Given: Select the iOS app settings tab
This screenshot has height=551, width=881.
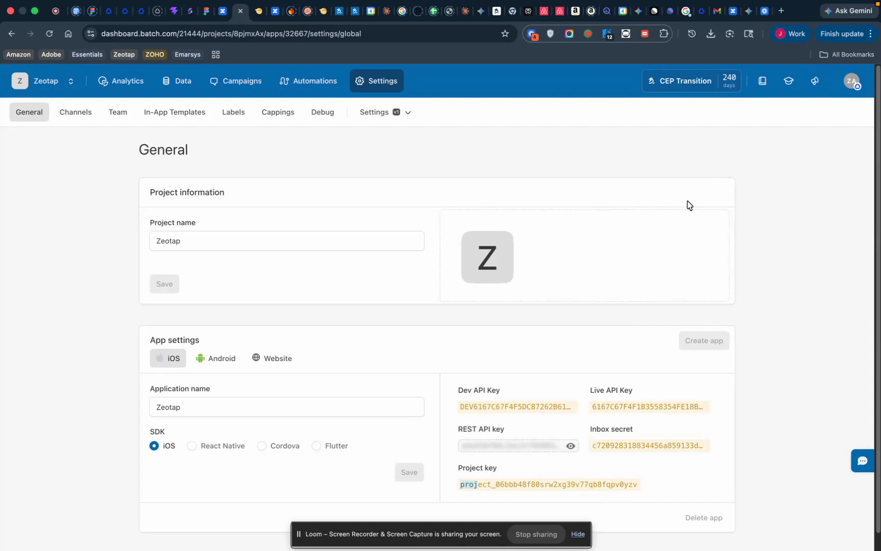Looking at the screenshot, I should click(x=168, y=359).
